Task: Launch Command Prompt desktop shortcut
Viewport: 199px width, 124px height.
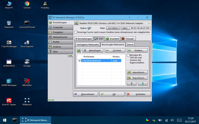Action: coord(27,24)
